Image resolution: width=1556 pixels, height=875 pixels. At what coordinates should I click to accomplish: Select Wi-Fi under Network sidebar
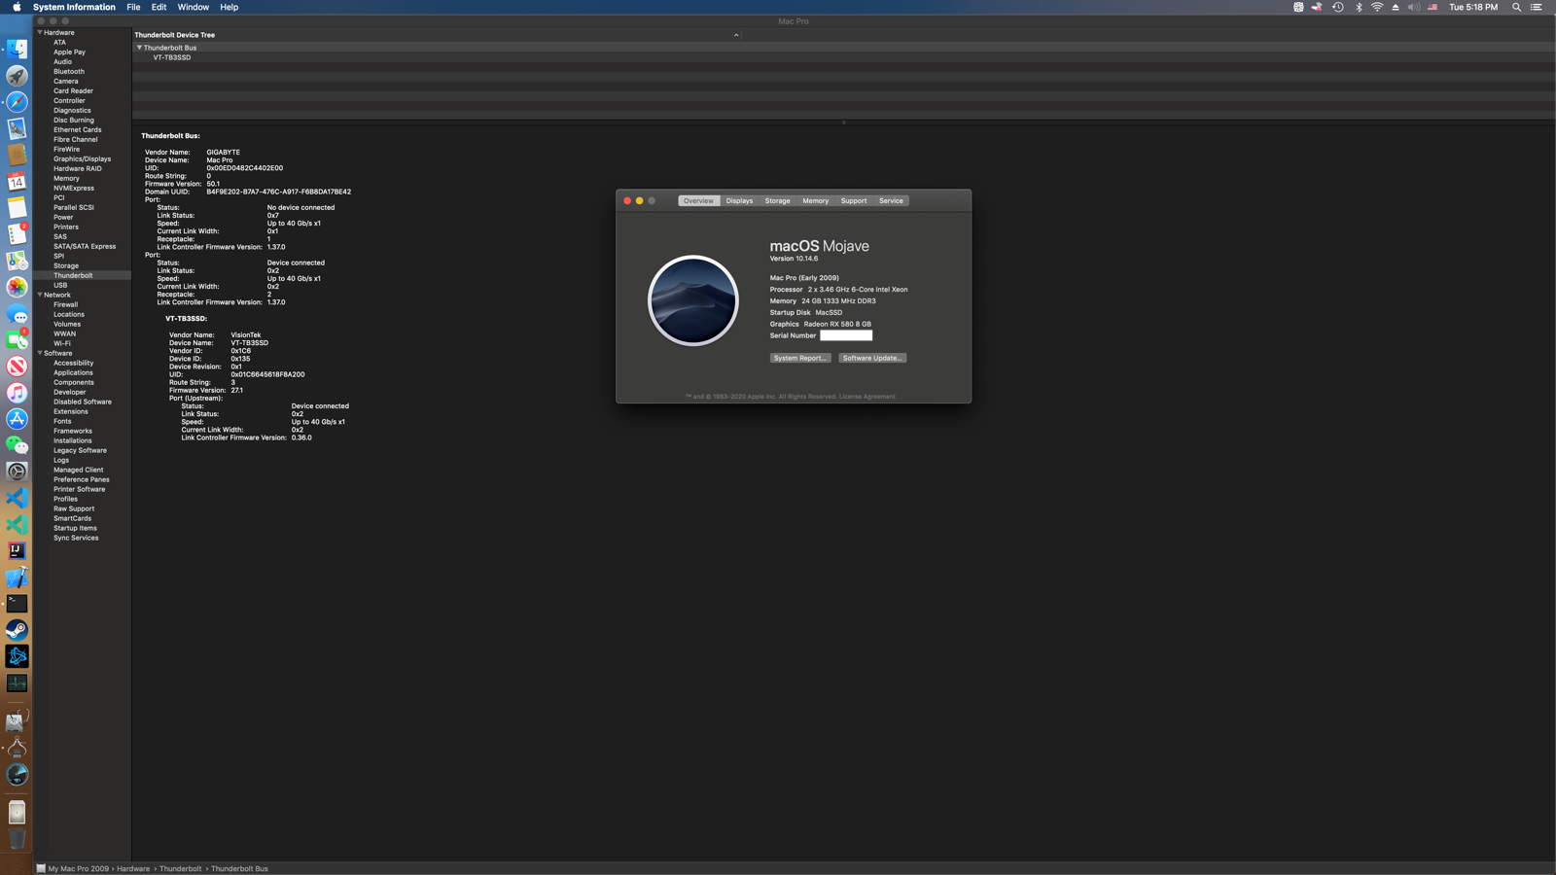click(x=62, y=343)
